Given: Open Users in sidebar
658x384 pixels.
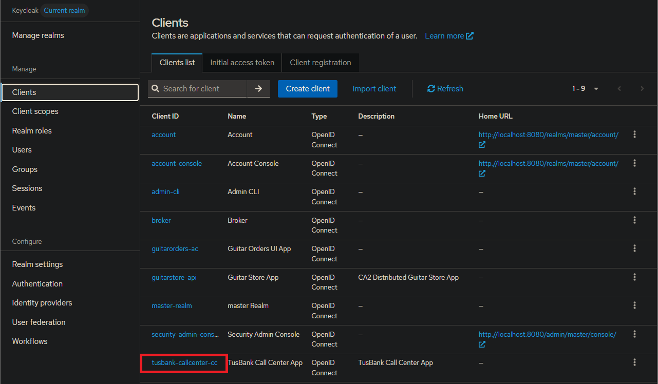Looking at the screenshot, I should click(22, 150).
